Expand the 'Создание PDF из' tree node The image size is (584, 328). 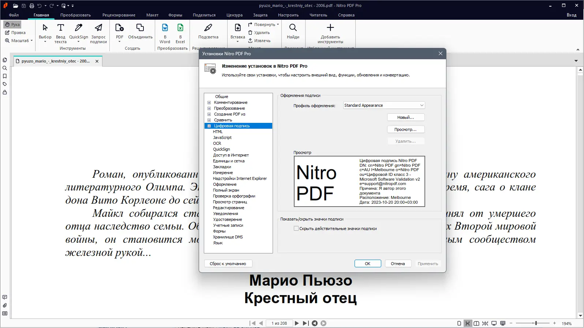click(x=209, y=114)
